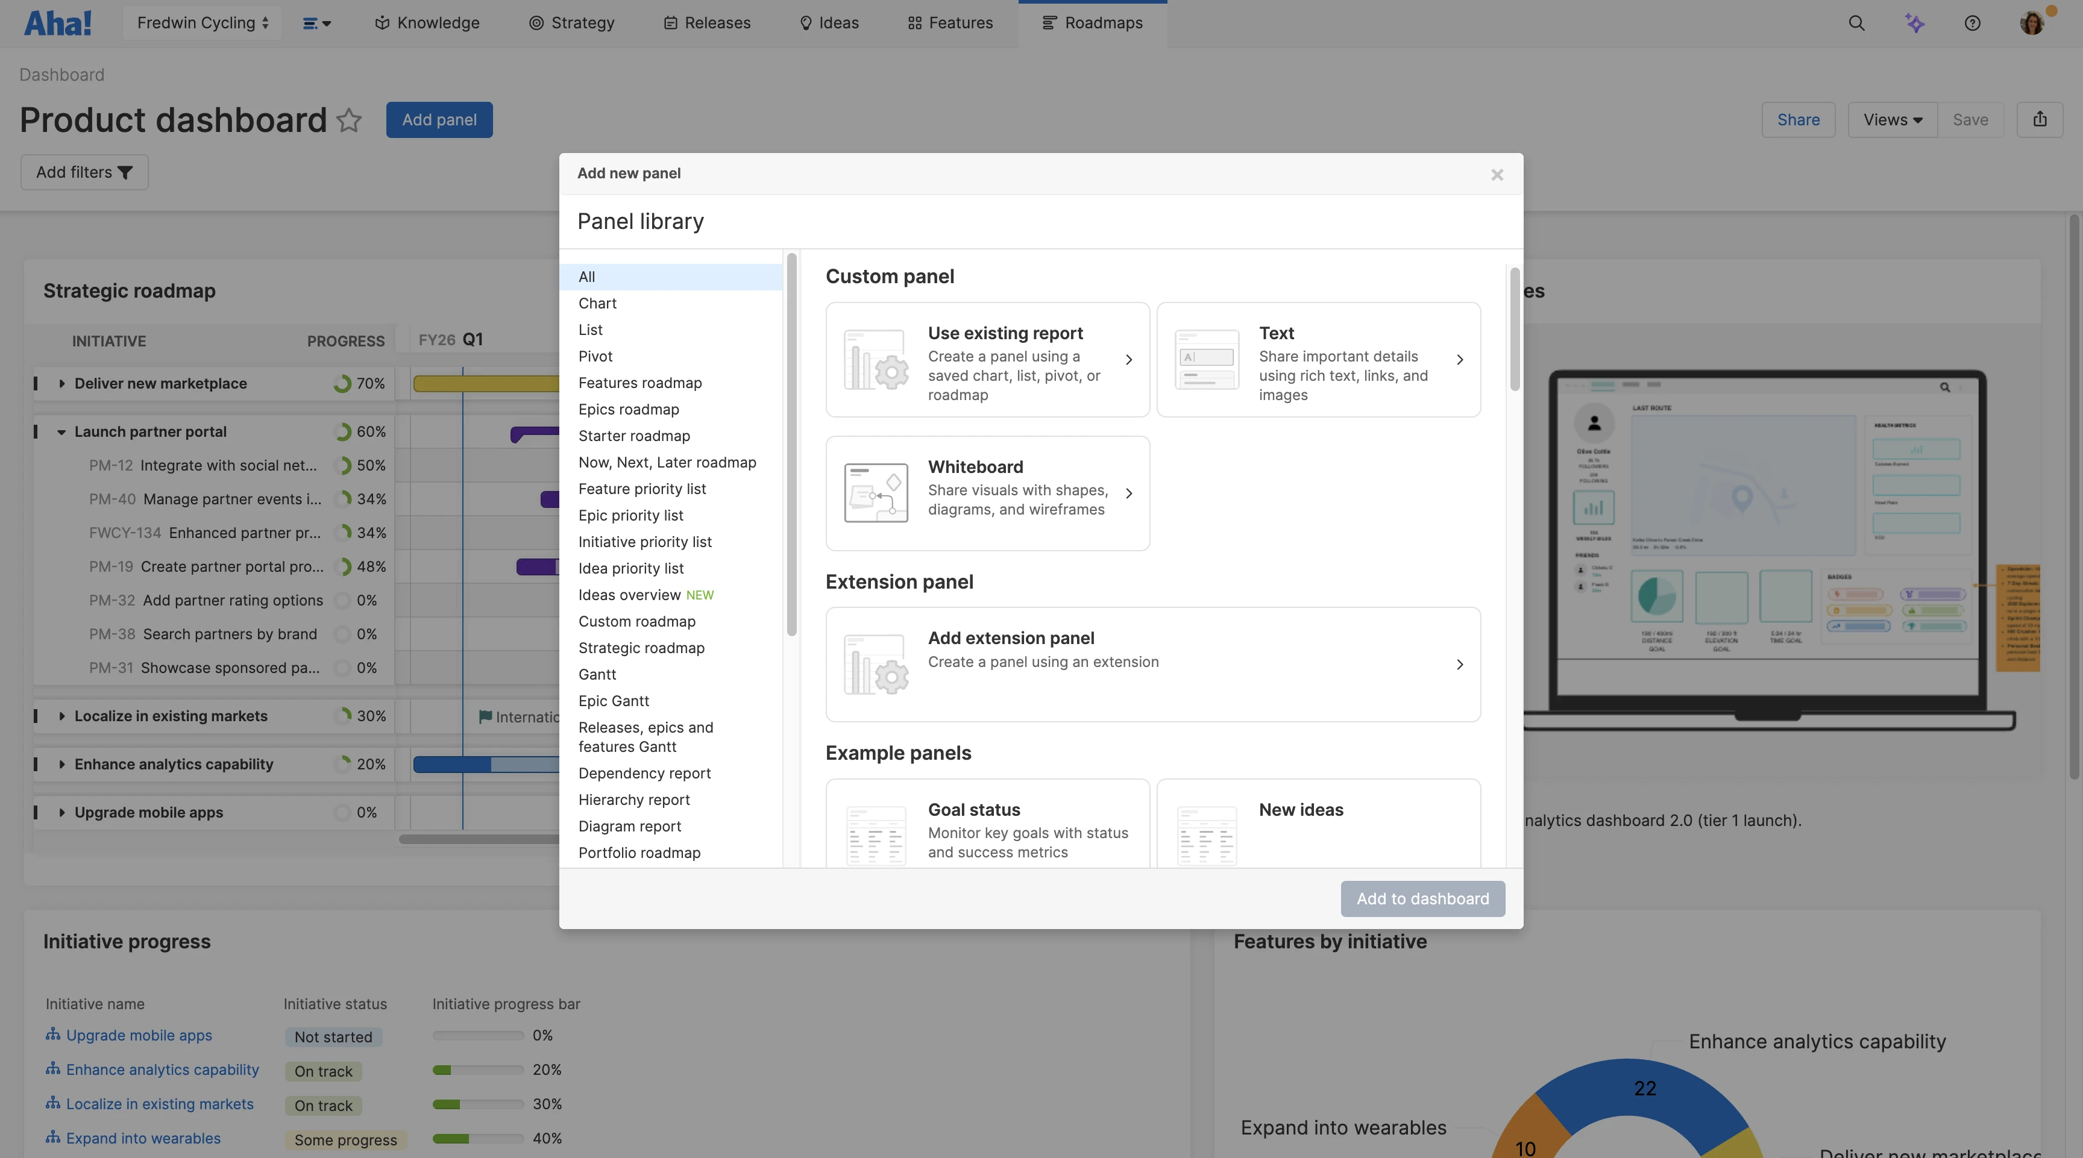Click the flag icon on Localize in existing markets row
Viewport: 2083px width, 1158px height.
485,716
